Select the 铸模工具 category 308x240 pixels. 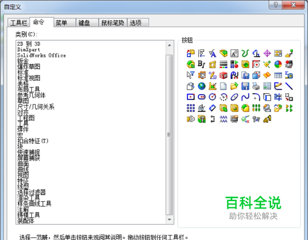point(28,215)
